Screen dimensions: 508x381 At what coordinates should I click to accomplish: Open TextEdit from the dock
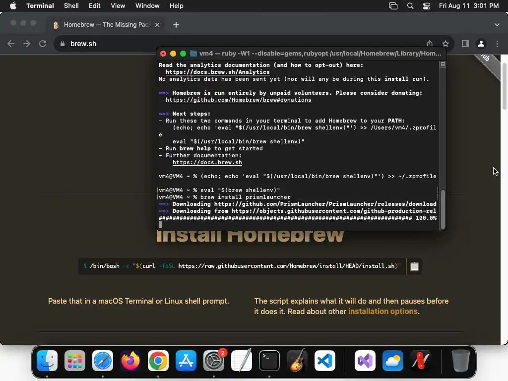242,361
